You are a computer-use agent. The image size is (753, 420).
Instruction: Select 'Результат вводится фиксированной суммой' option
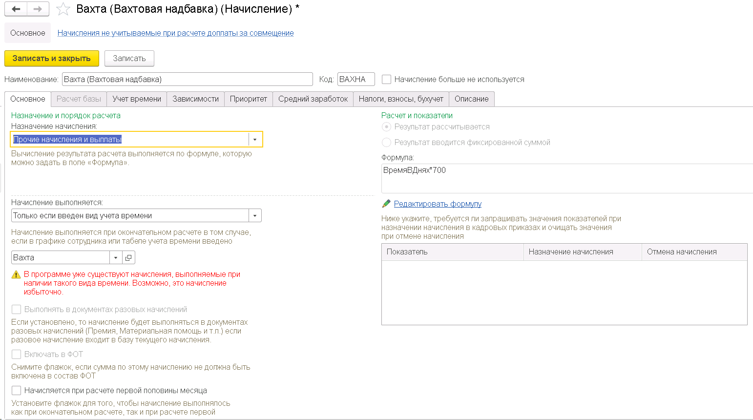(x=386, y=142)
